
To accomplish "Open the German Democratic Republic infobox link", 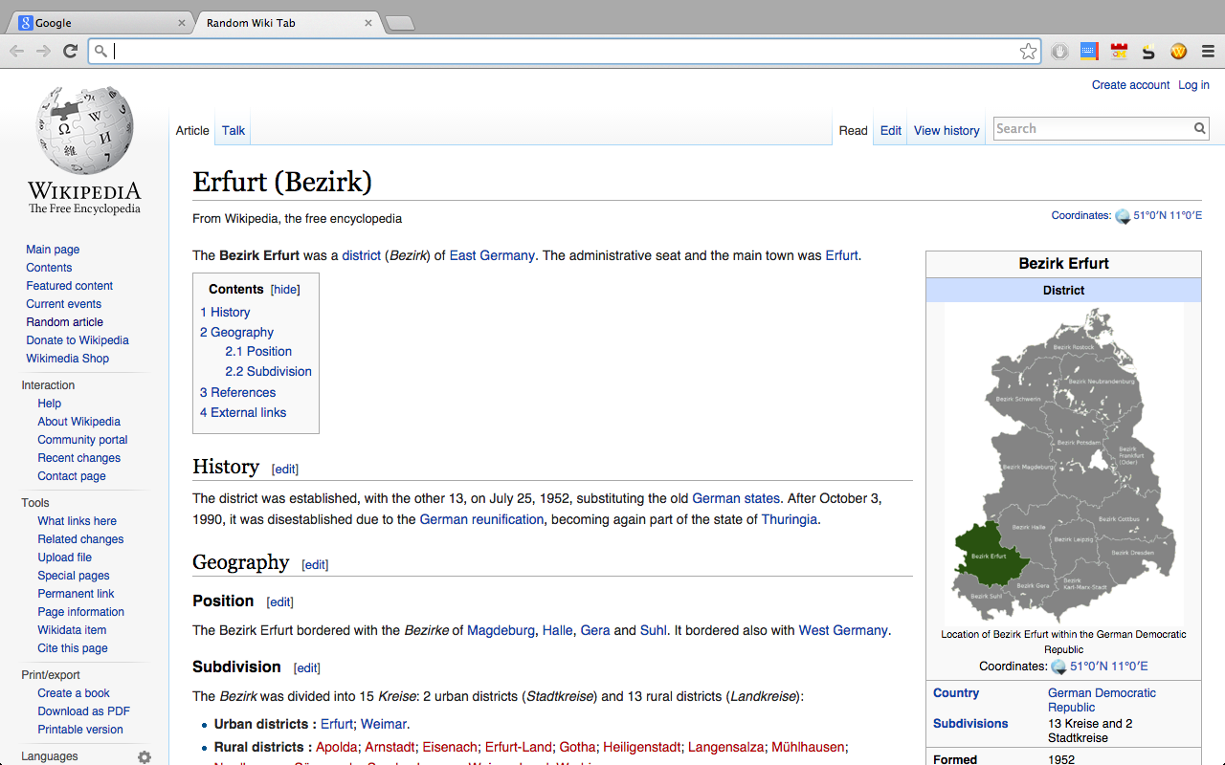I will click(1102, 700).
